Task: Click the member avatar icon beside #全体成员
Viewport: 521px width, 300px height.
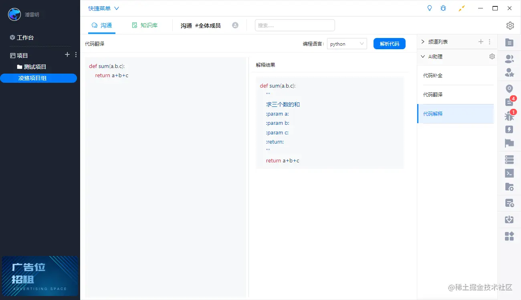Action: point(235,25)
